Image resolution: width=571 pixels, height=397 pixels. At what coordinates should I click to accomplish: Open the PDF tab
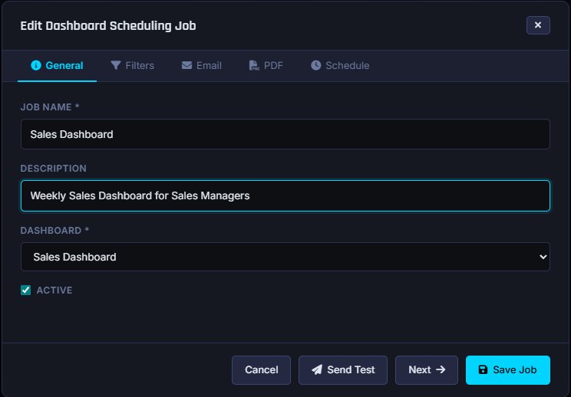(266, 65)
